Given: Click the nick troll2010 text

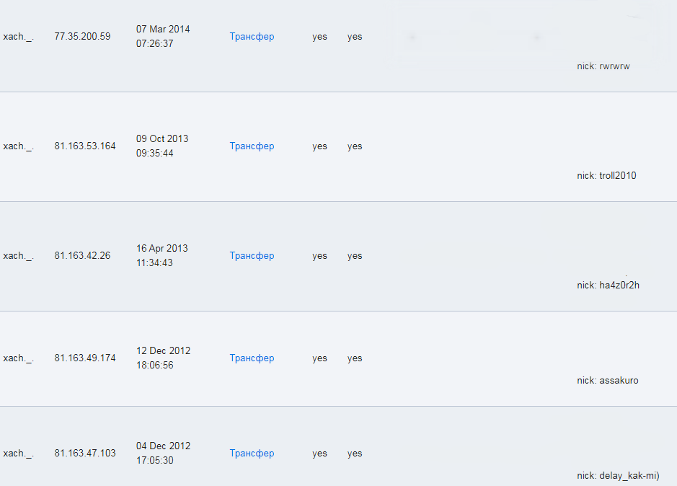Looking at the screenshot, I should [x=606, y=176].
